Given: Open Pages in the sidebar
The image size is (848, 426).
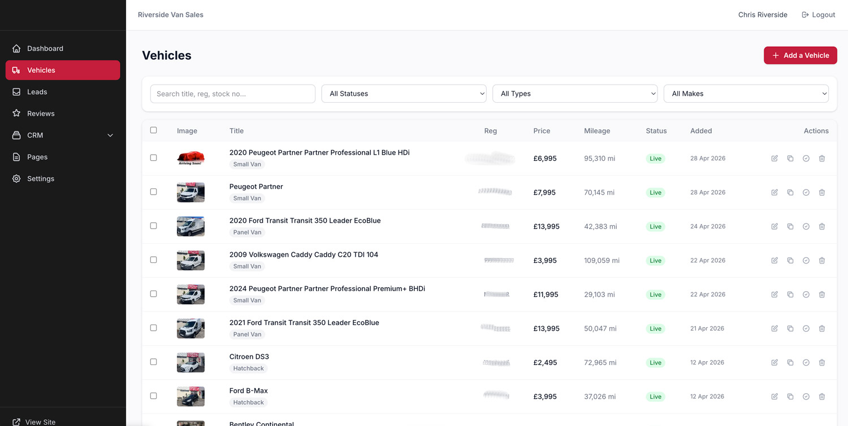Looking at the screenshot, I should click(63, 157).
